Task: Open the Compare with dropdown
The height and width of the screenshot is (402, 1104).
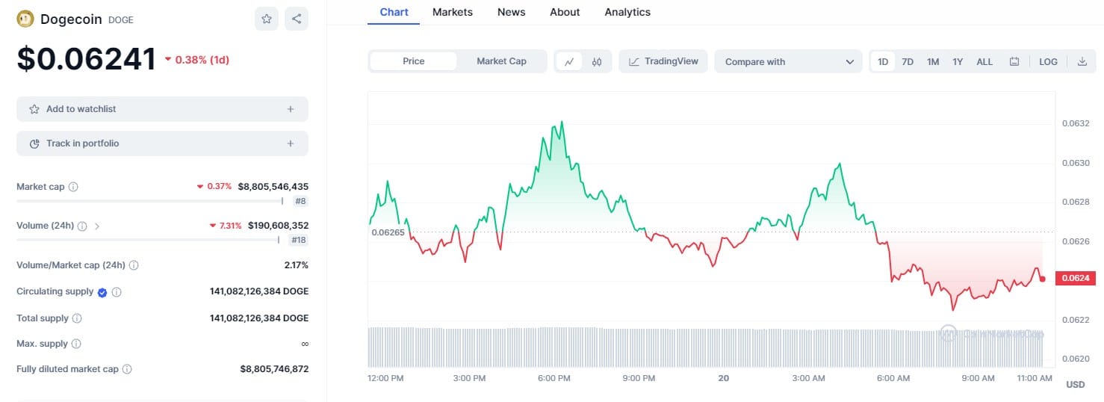Action: pyautogui.click(x=788, y=62)
